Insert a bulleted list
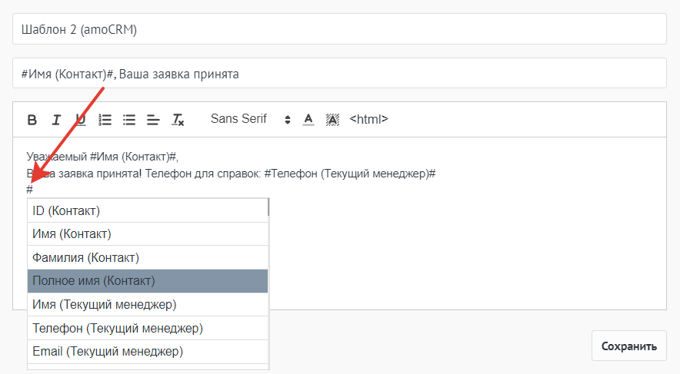The width and height of the screenshot is (680, 374). [129, 120]
